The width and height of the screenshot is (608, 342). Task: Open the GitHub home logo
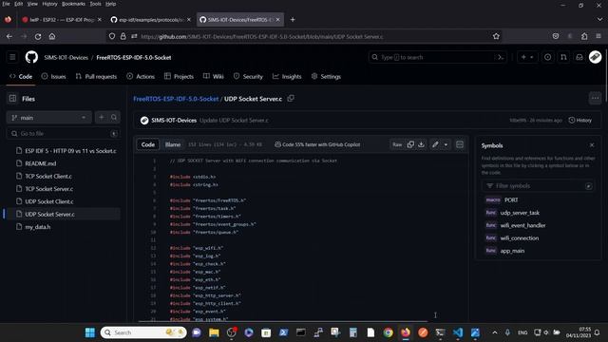pos(31,57)
